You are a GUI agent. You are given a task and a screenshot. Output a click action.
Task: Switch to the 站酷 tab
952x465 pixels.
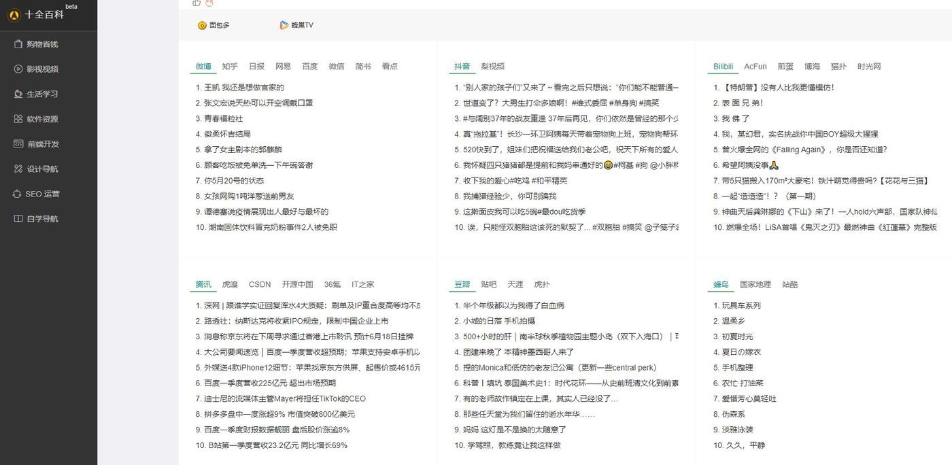point(790,284)
